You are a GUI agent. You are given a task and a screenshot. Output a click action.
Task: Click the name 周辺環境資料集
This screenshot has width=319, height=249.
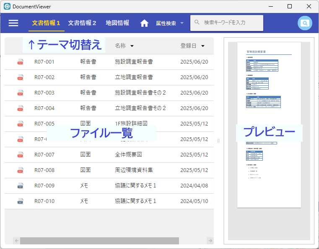pyautogui.click(x=134, y=170)
